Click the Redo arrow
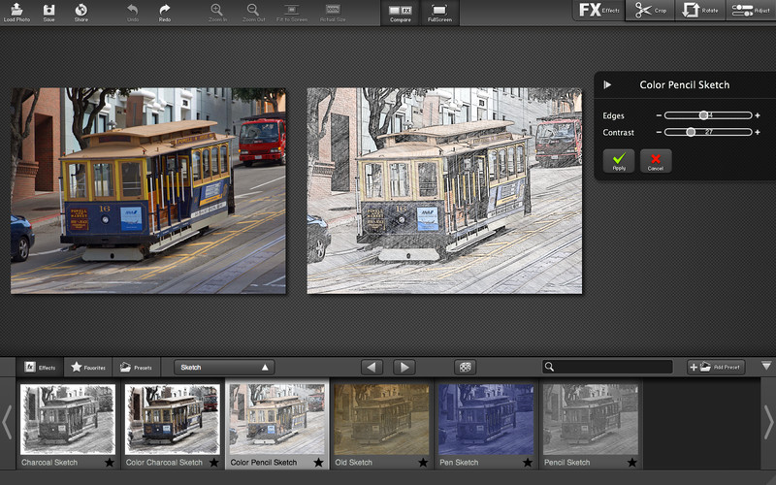Screen dimensions: 776x485 [164, 11]
